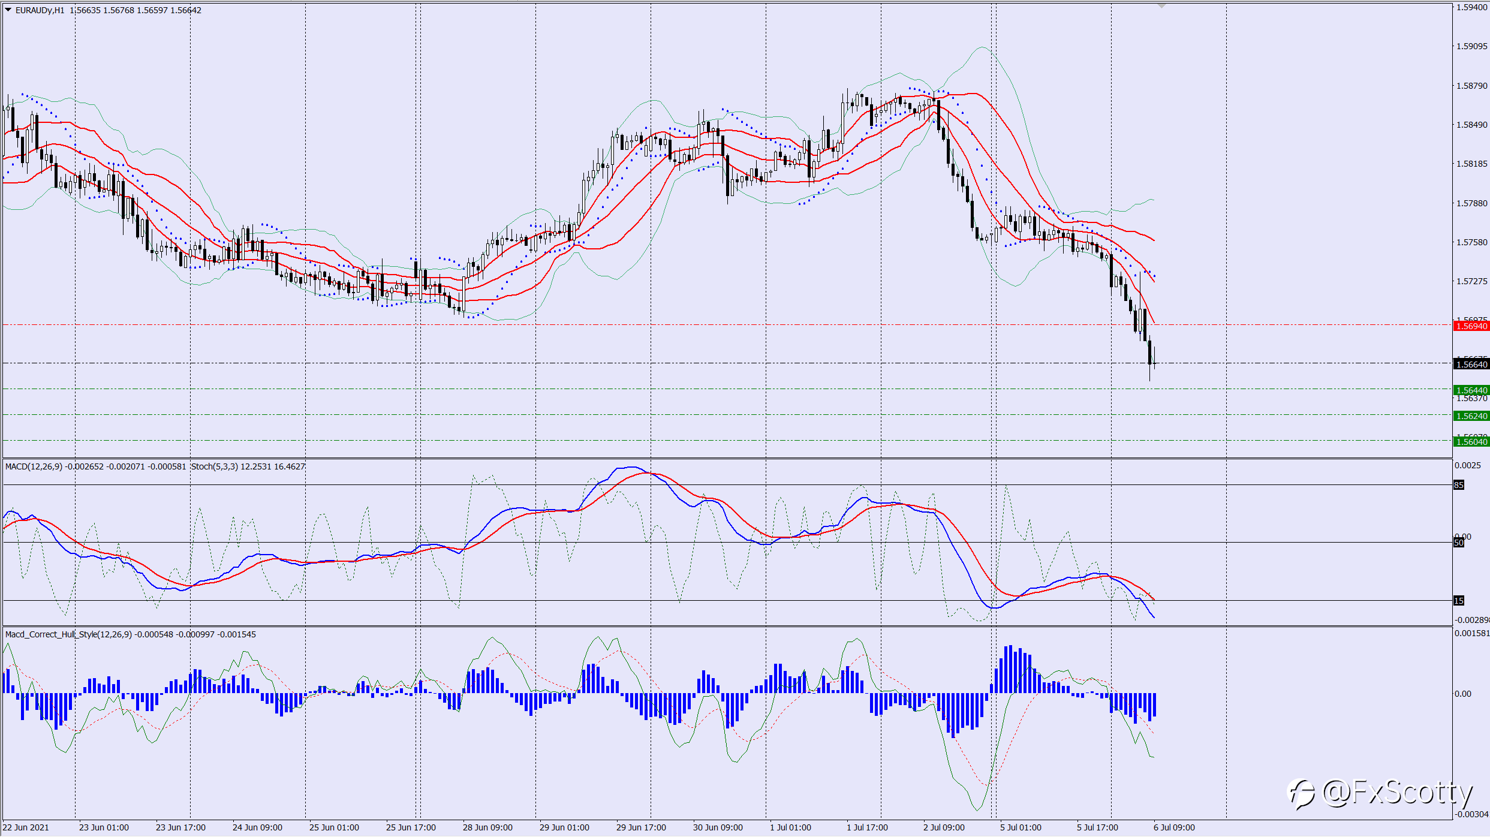This screenshot has width=1490, height=837.
Task: Click the 1.57580 price axis label
Action: pyautogui.click(x=1472, y=242)
